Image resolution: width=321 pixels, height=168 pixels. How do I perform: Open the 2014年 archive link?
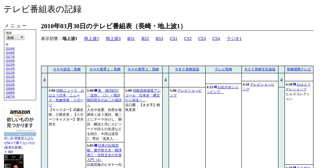[10, 69]
